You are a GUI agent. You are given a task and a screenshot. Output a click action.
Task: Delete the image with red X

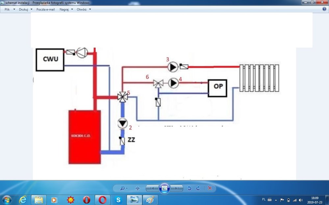pyautogui.click(x=210, y=188)
